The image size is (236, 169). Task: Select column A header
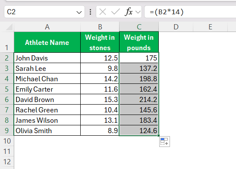click(47, 27)
